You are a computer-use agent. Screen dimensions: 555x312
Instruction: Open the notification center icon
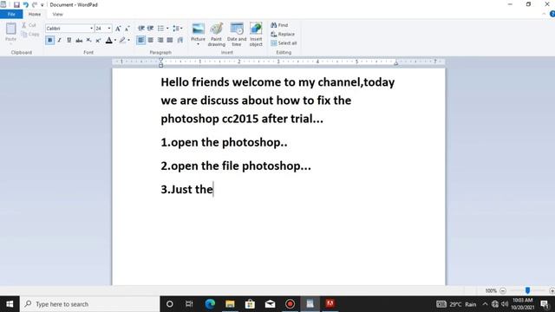point(545,304)
